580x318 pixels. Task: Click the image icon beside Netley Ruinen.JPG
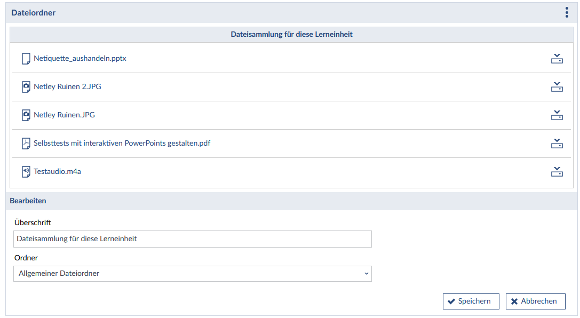click(26, 115)
